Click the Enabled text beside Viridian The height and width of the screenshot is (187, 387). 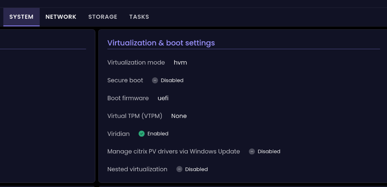[158, 134]
